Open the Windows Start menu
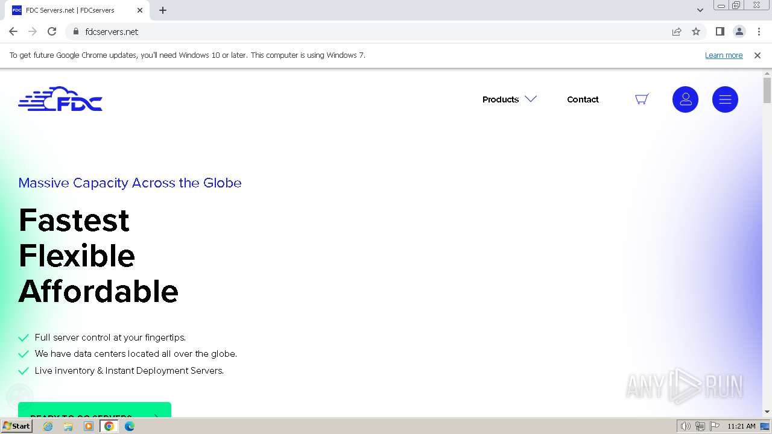 click(x=16, y=426)
